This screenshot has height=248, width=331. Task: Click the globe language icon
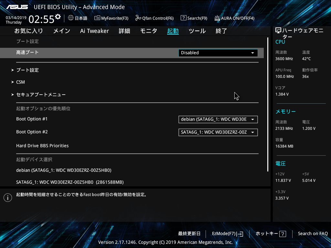[x=71, y=18]
